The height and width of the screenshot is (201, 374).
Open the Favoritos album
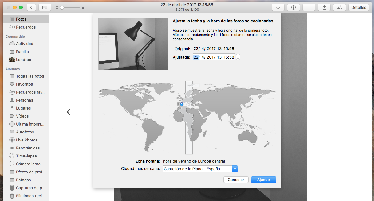(x=24, y=84)
